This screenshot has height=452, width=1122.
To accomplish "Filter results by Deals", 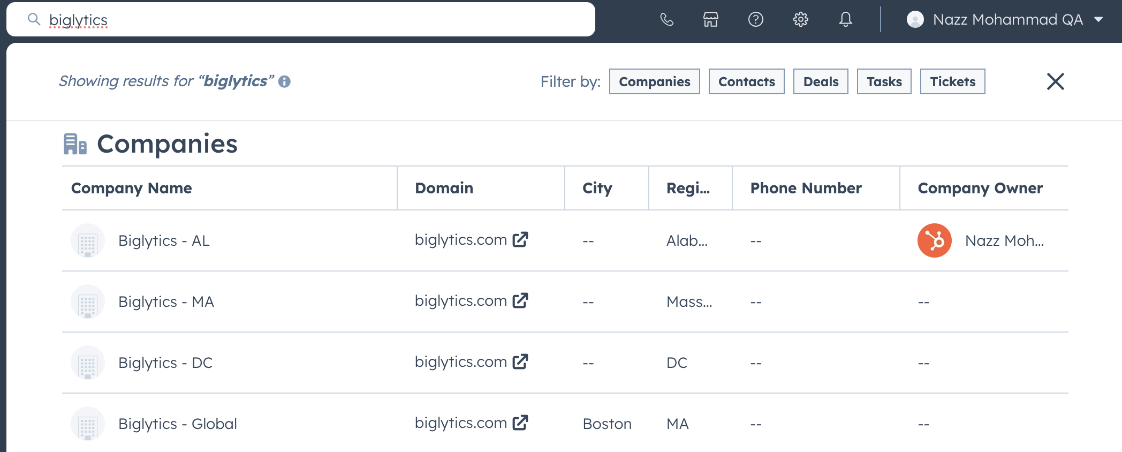I will pos(821,81).
